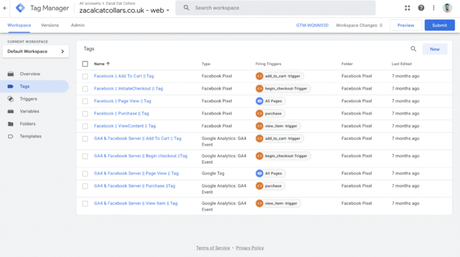Sort tags by the Name column
Image resolution: width=460 pixels, height=257 pixels.
click(102, 64)
